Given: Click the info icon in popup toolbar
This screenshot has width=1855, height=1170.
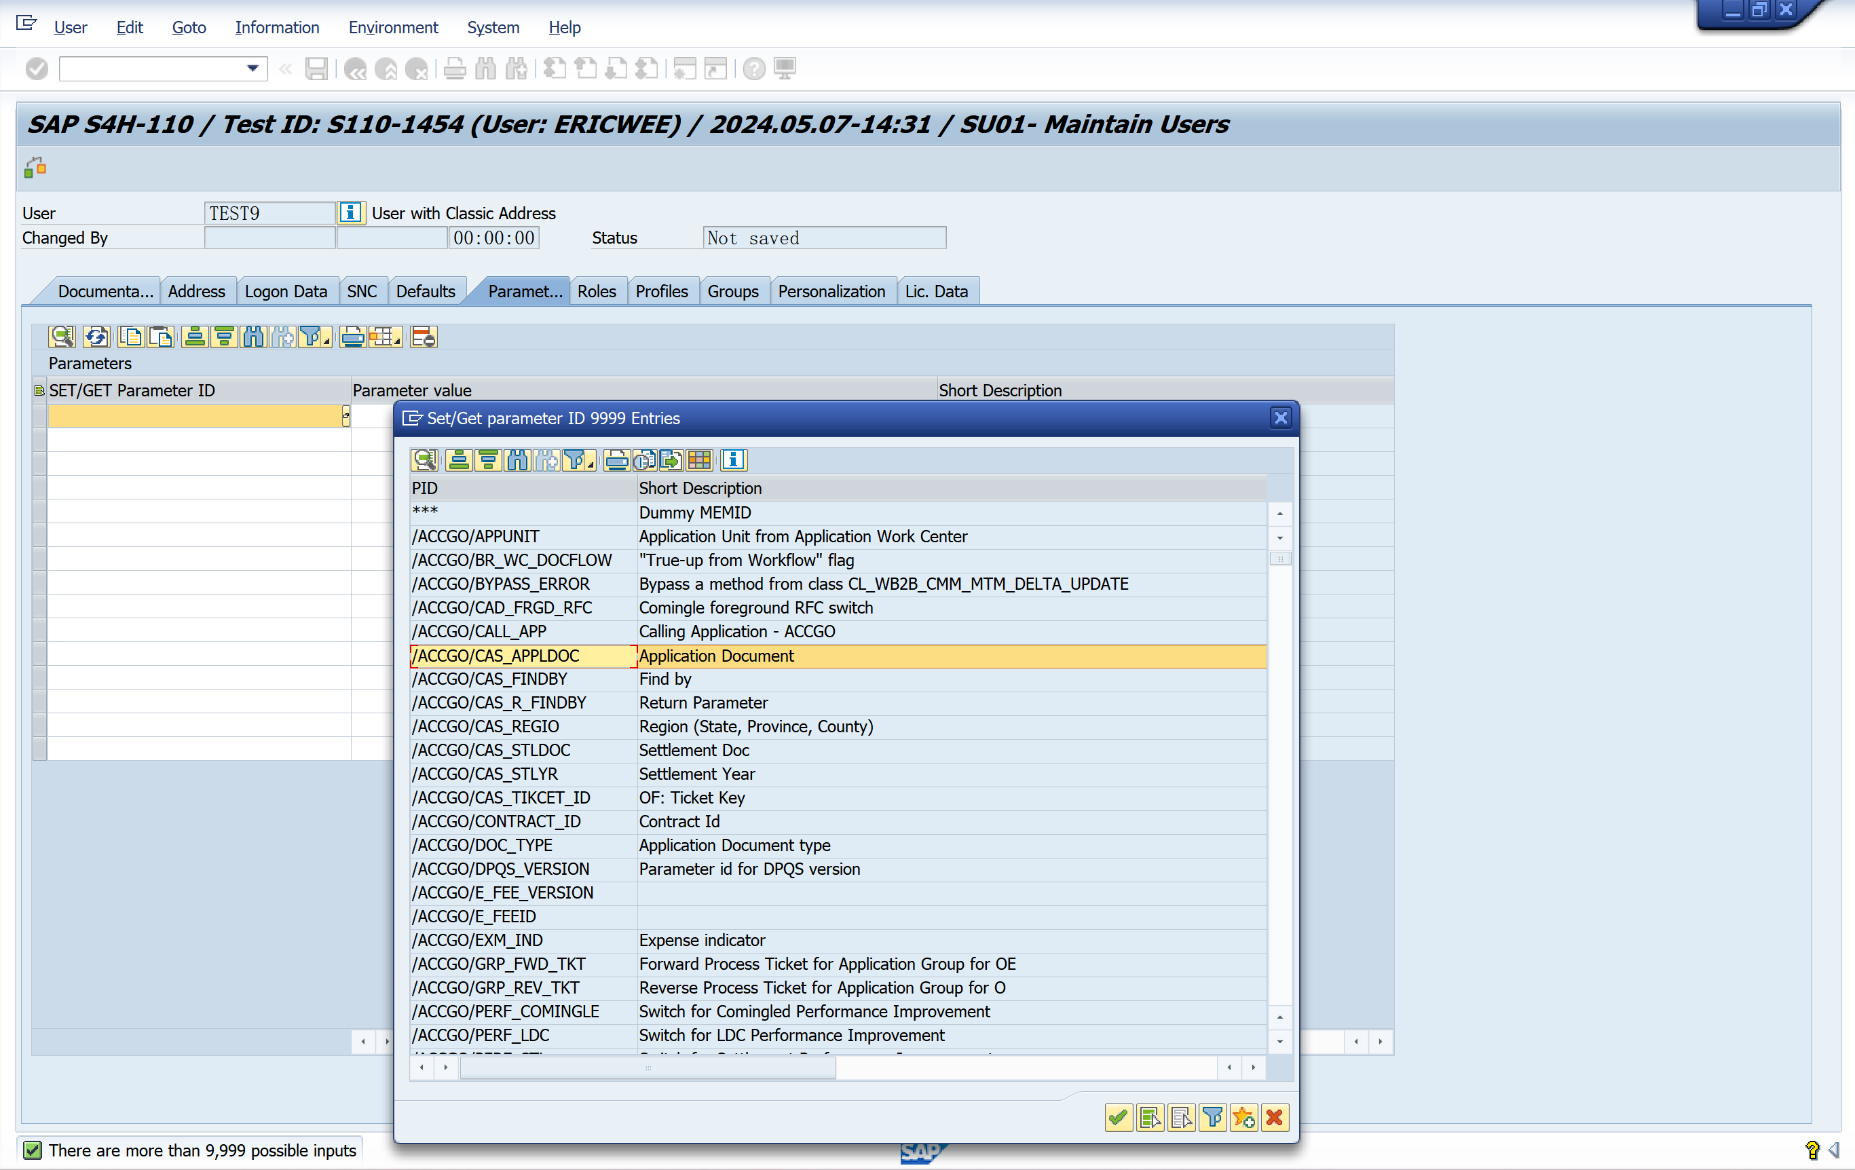Looking at the screenshot, I should click(732, 460).
